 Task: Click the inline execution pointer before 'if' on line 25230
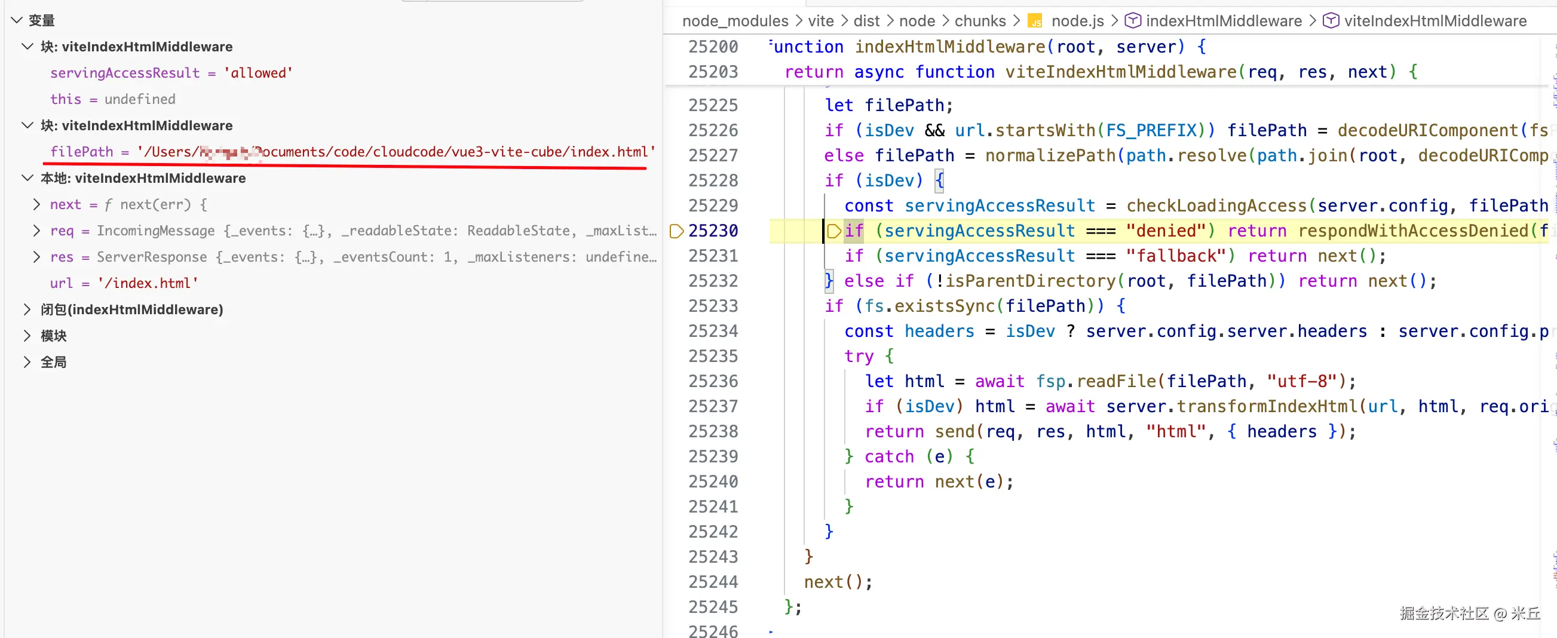click(x=833, y=231)
